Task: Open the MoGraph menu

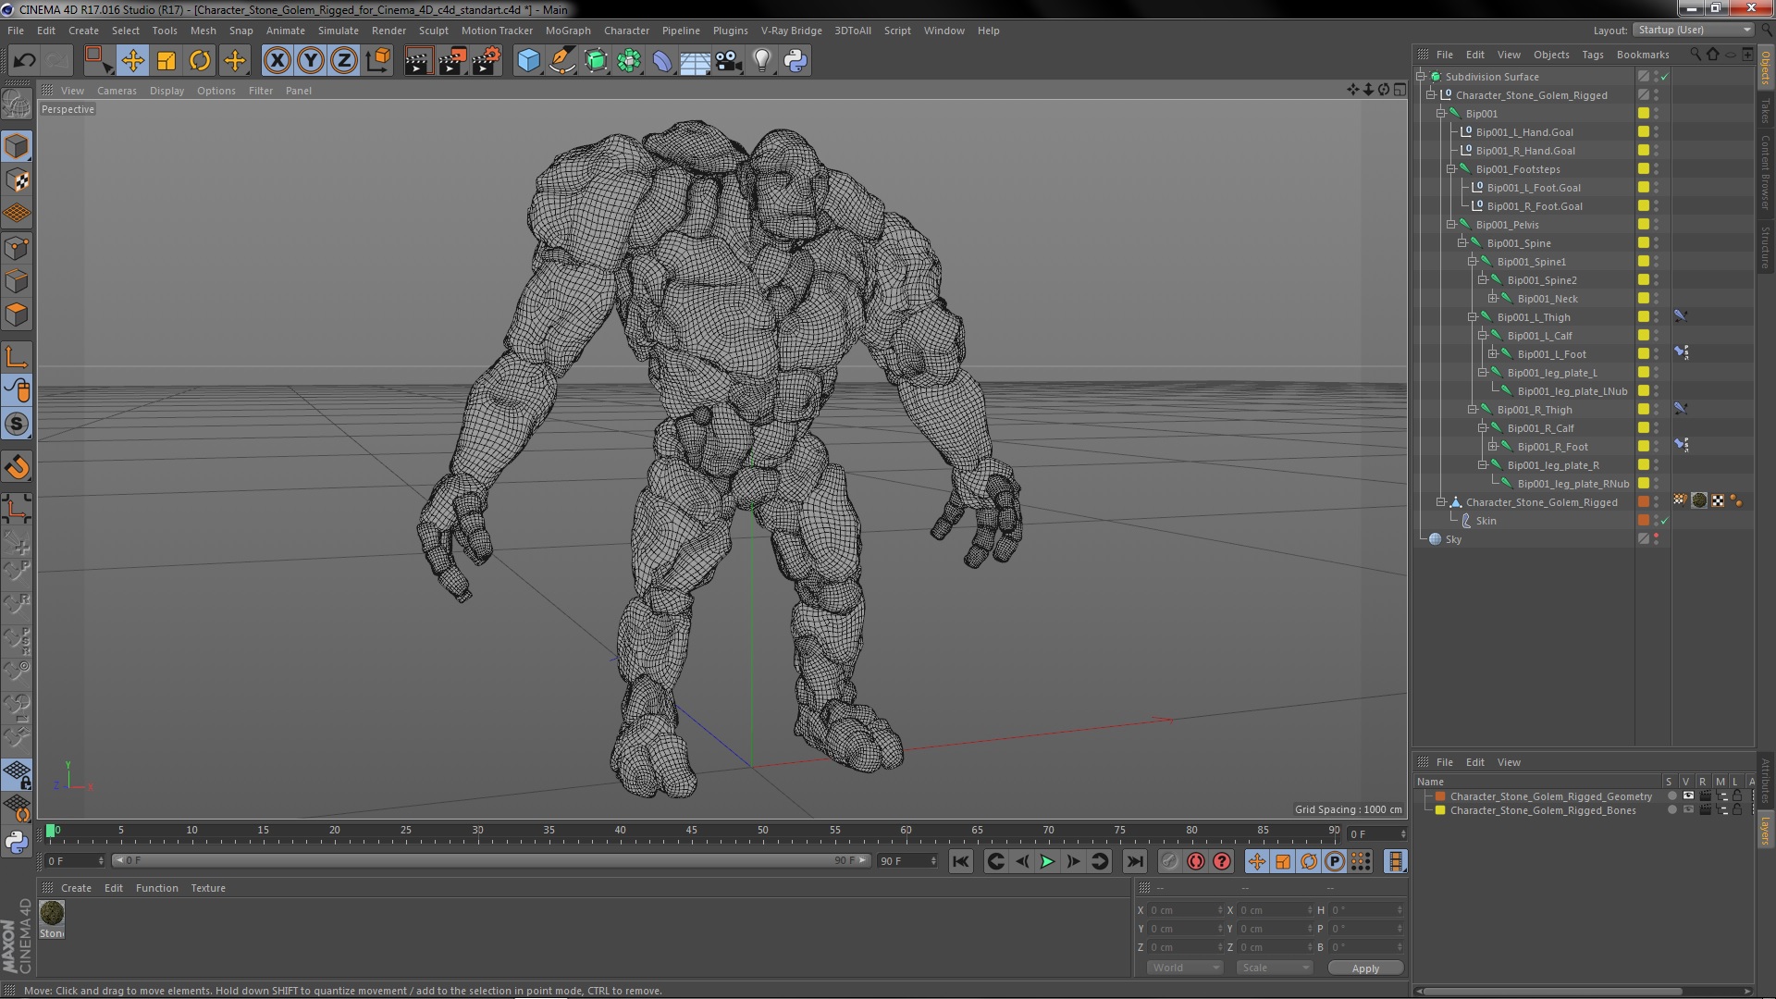Action: [x=568, y=31]
